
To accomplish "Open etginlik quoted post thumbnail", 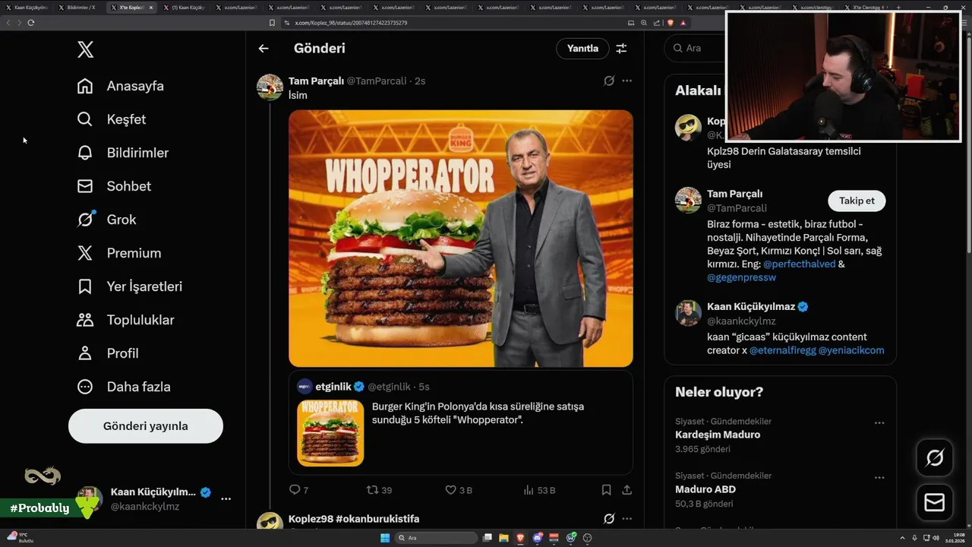I will pos(330,432).
